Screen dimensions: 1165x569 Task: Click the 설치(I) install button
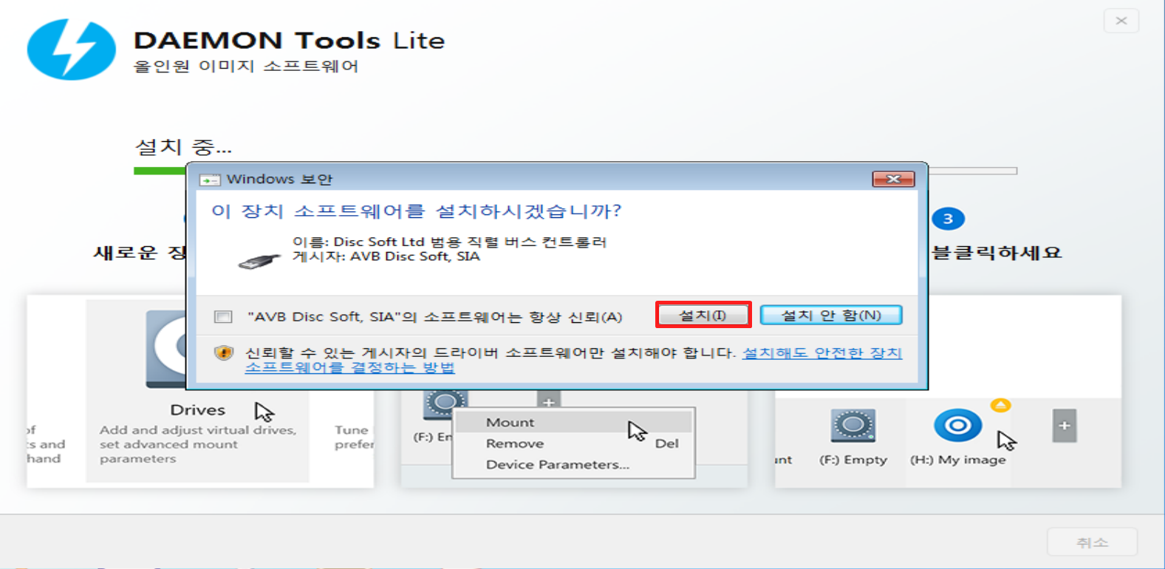point(703,315)
